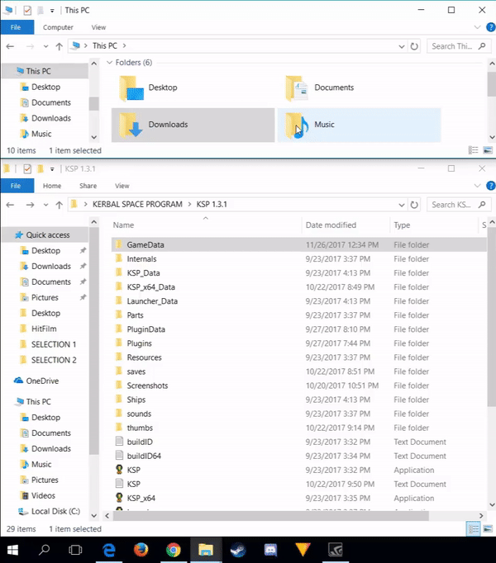496x563 pixels.
Task: Click the File Explorer taskbar icon
Action: coord(206,550)
